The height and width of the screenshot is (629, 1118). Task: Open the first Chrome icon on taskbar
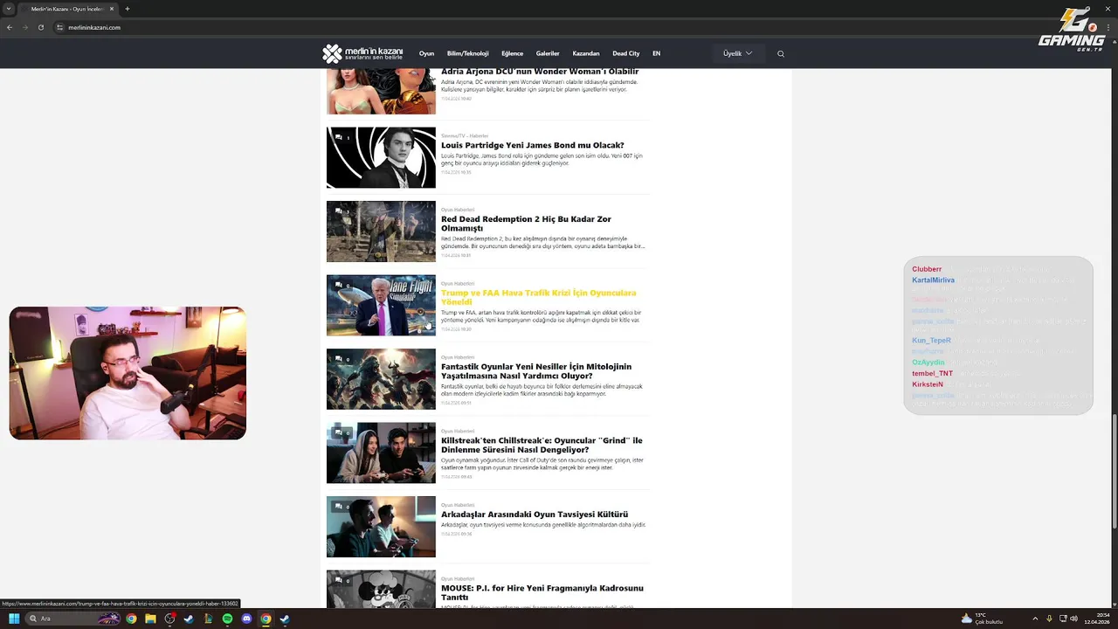point(131,619)
